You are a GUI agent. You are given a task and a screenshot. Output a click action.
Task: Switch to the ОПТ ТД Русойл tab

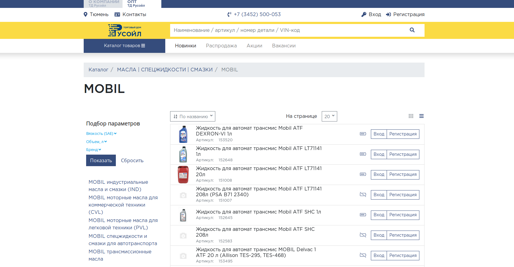142,4
